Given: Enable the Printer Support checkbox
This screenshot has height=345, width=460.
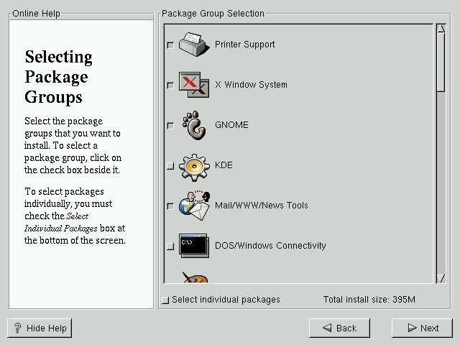Looking at the screenshot, I should pos(170,45).
